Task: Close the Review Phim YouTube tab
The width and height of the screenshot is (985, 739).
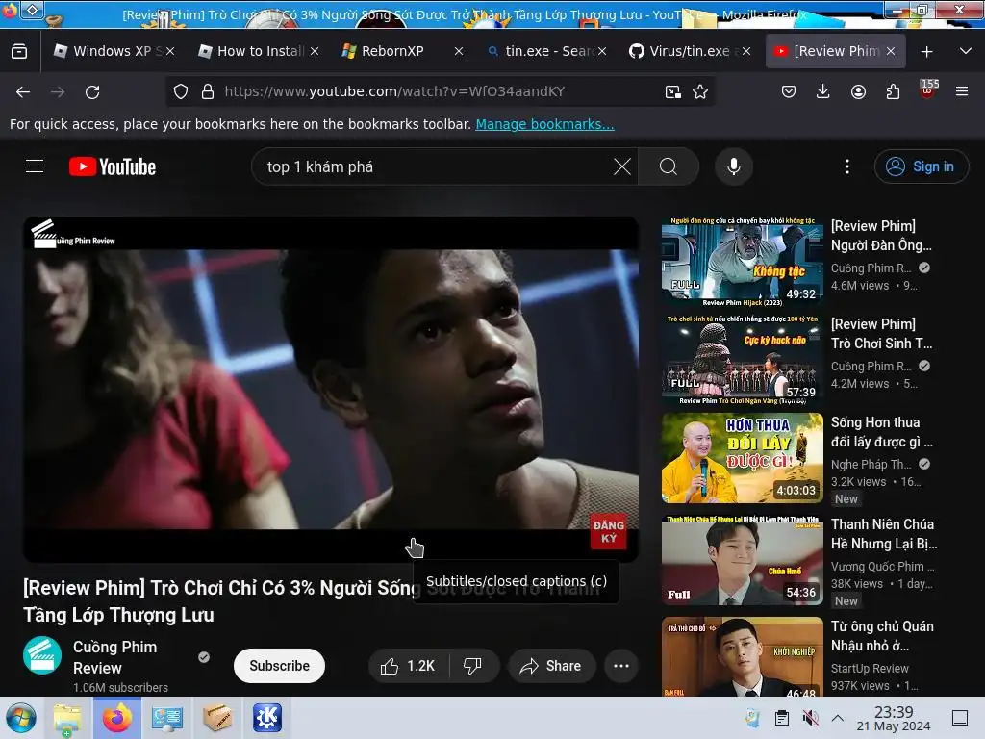Action: (891, 52)
